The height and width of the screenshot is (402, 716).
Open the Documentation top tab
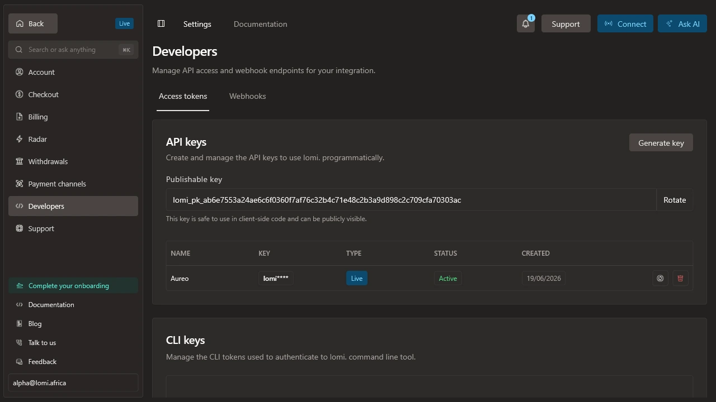coord(260,24)
